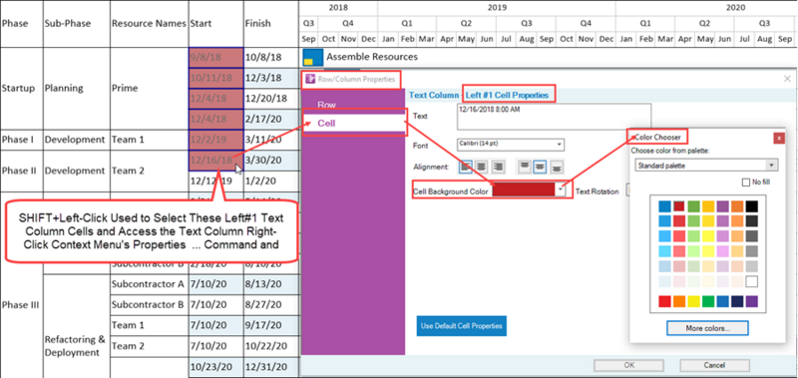Viewport: 798px width, 378px height.
Task: Click the Finish cell showing 12/20/18
Action: click(270, 99)
